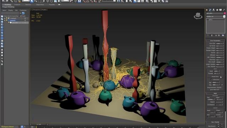Activate the Select and Rotate tool
The height and width of the screenshot is (128, 227).
[x=51, y=1]
